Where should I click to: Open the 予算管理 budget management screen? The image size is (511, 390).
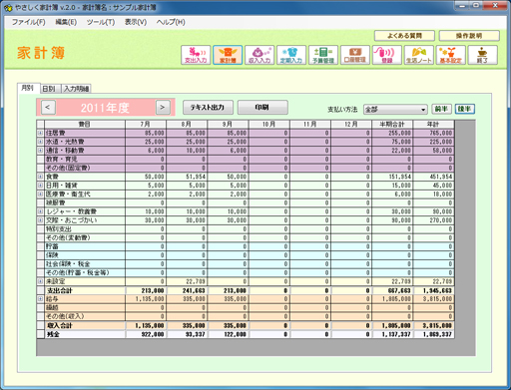click(323, 55)
